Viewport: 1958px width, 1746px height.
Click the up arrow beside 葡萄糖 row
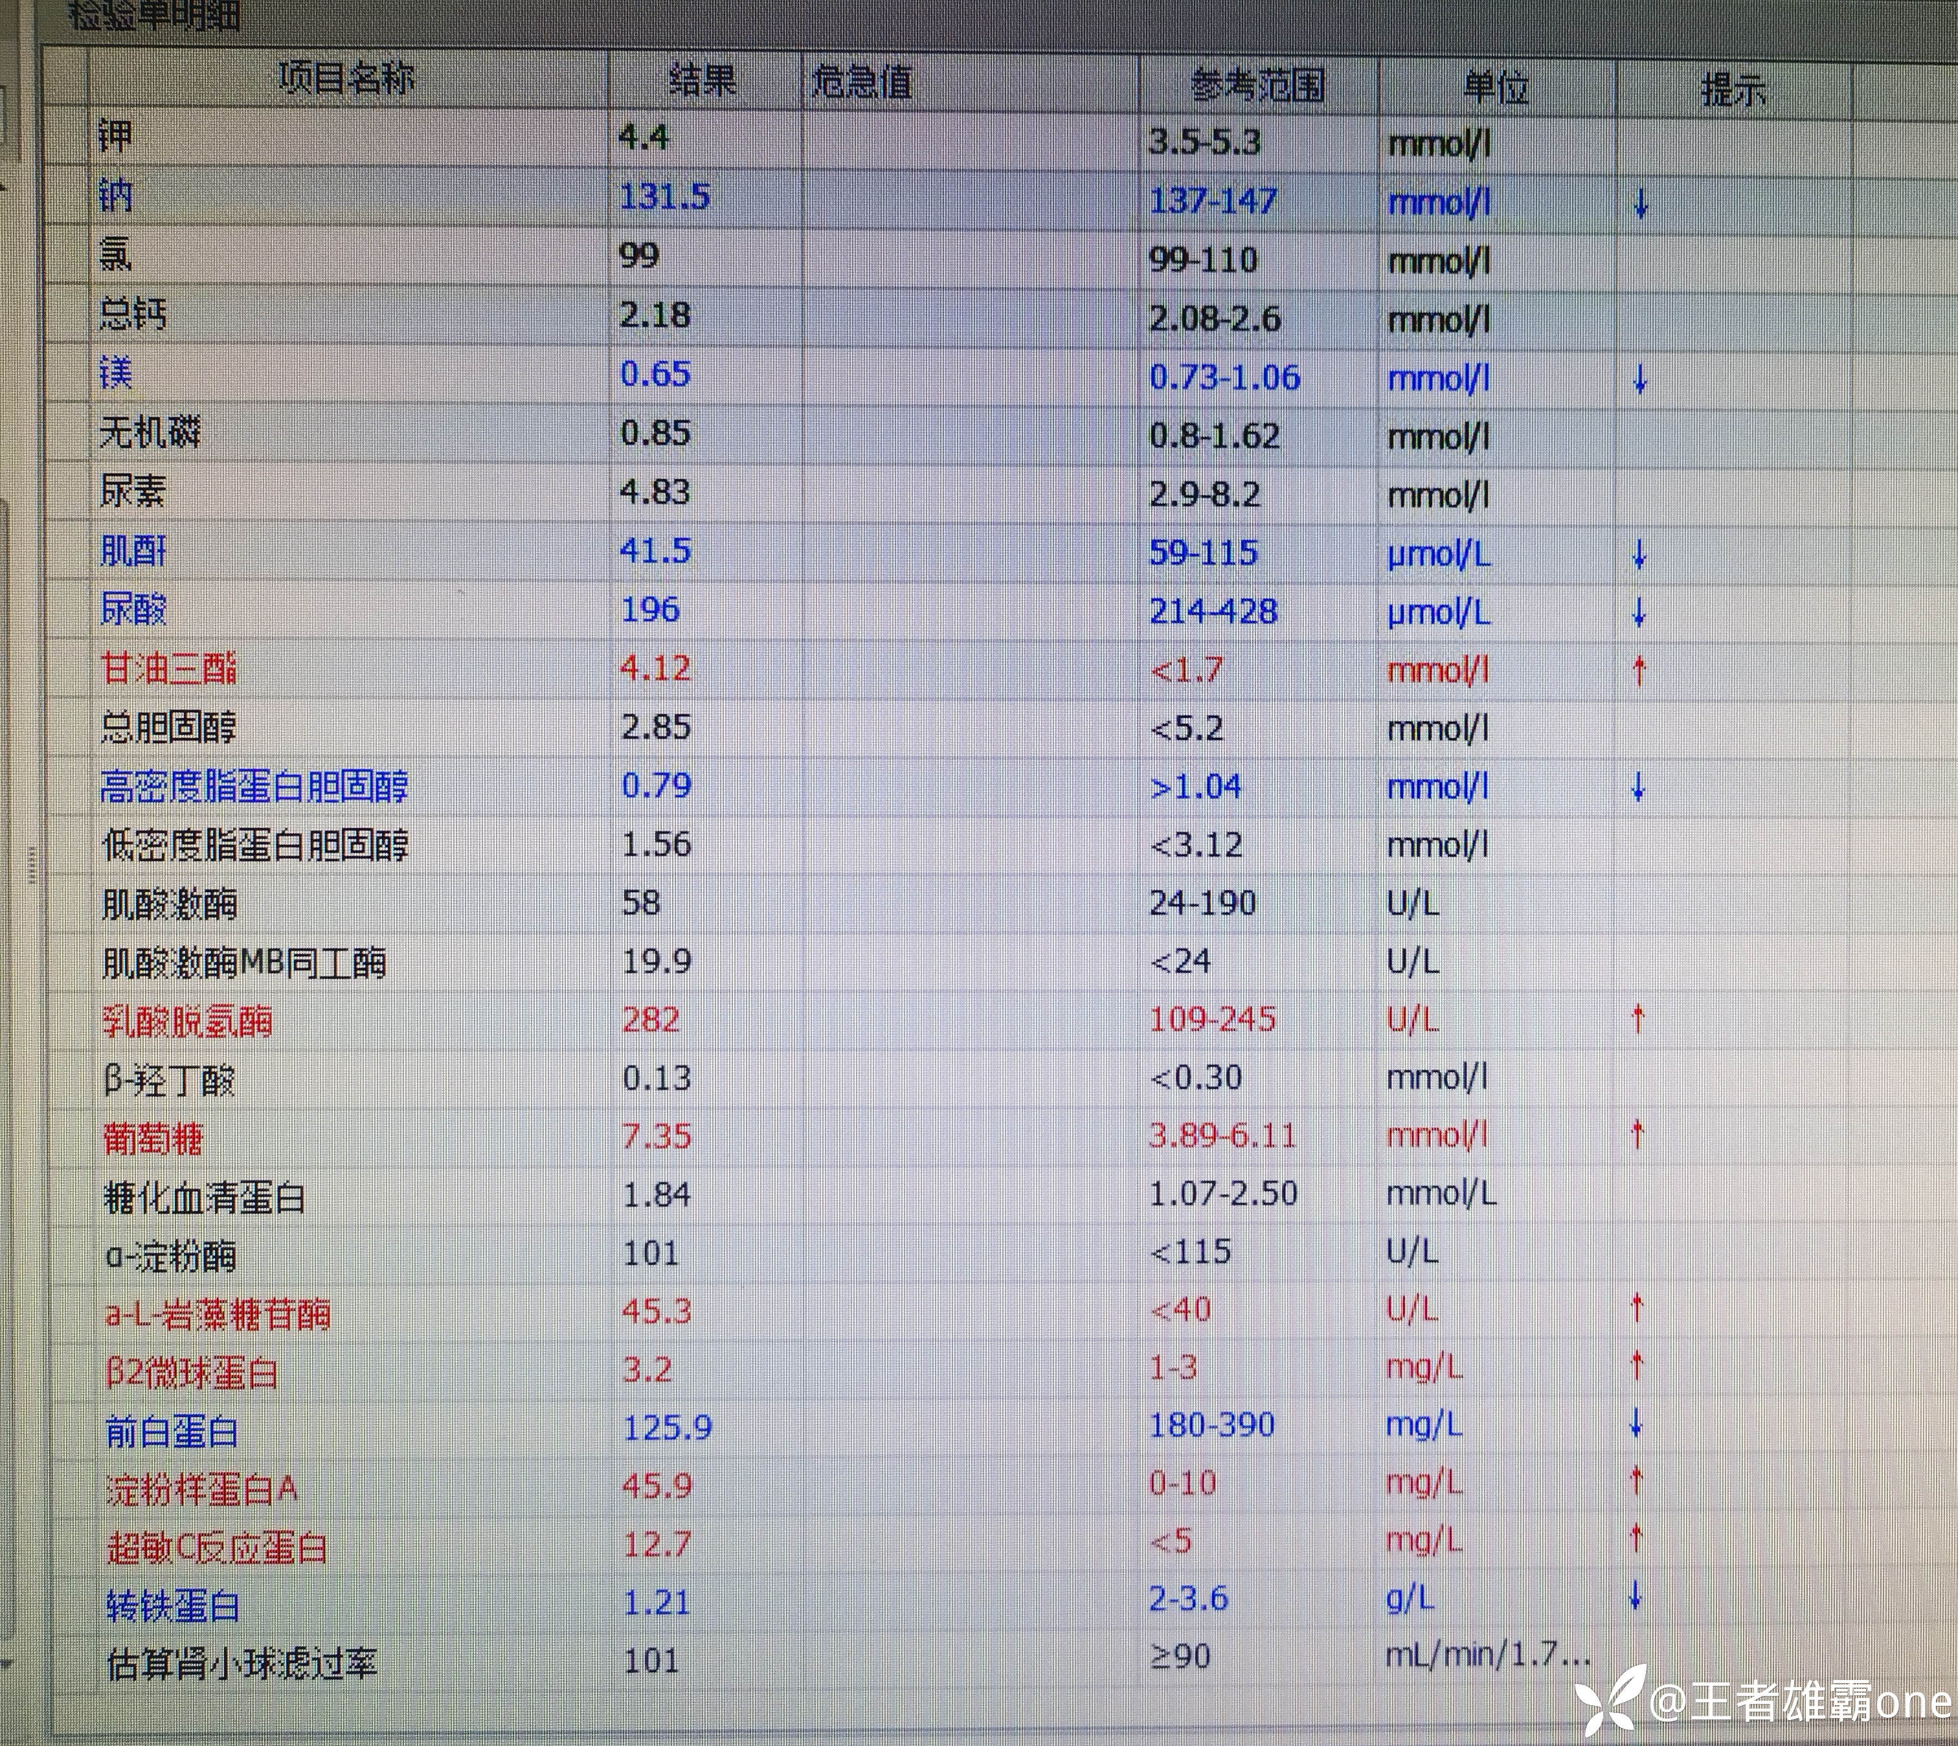(1637, 1135)
